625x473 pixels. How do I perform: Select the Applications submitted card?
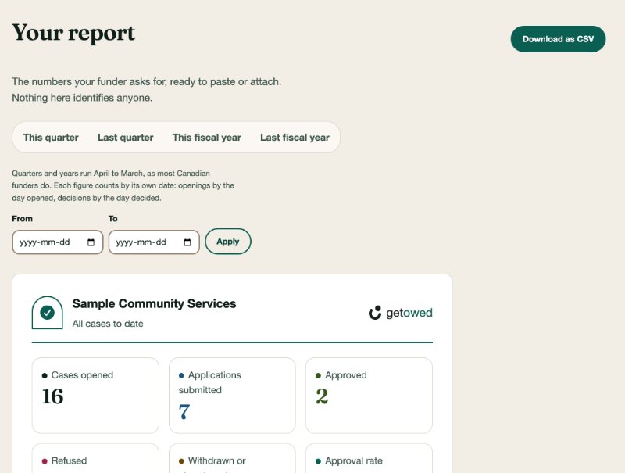click(232, 396)
